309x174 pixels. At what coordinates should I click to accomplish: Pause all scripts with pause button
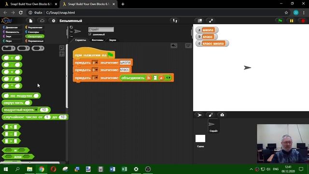tap(292, 21)
